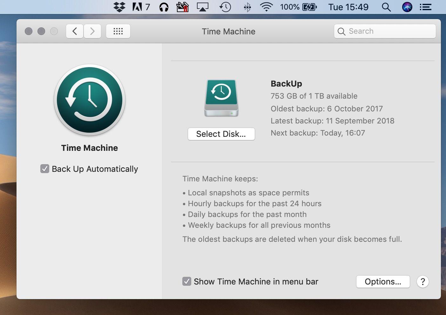Click the large Time Machine clock icon
Viewport: 446px width, 315px height.
click(90, 100)
